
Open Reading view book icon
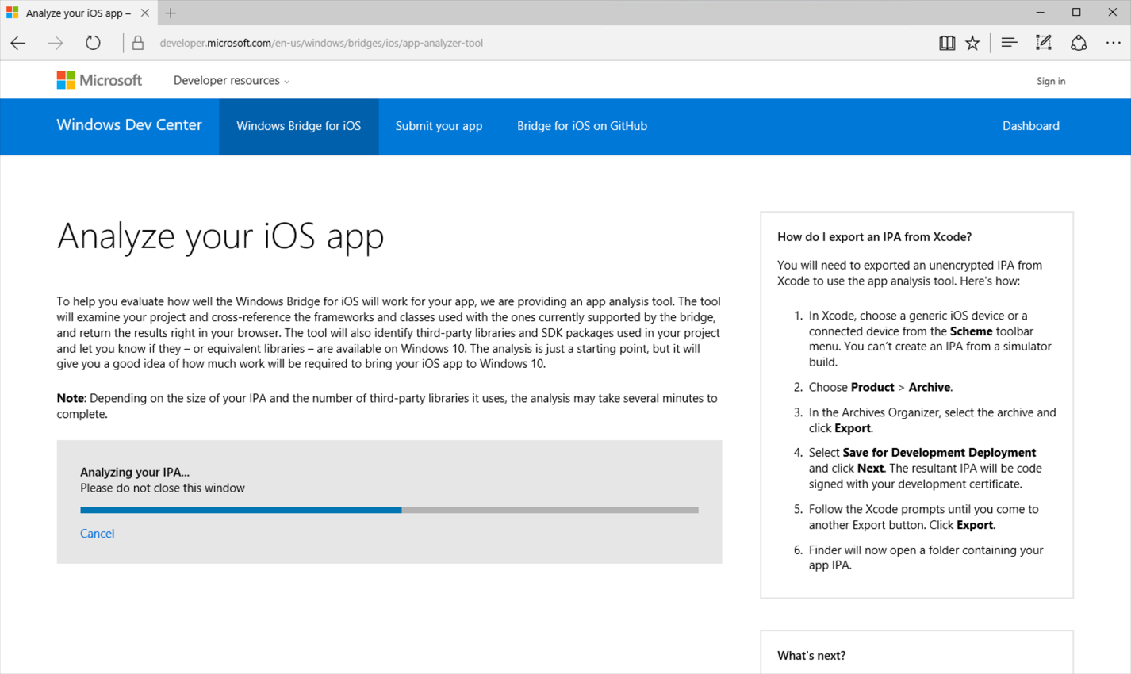[x=947, y=43]
